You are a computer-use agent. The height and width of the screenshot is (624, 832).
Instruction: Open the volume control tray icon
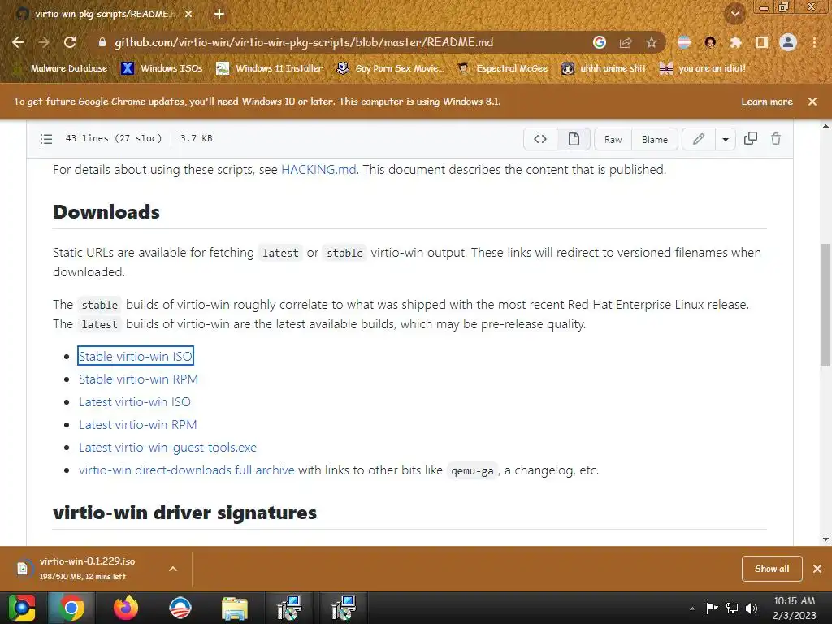click(x=752, y=608)
